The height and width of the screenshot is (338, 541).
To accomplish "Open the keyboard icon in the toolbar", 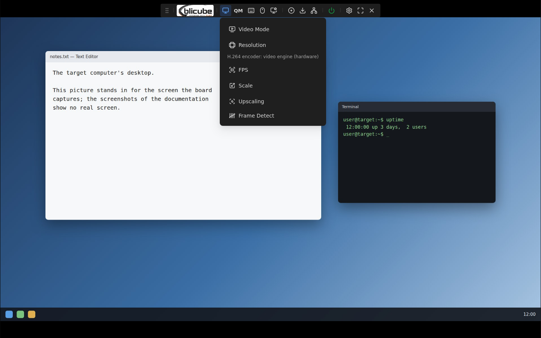I will click(251, 11).
